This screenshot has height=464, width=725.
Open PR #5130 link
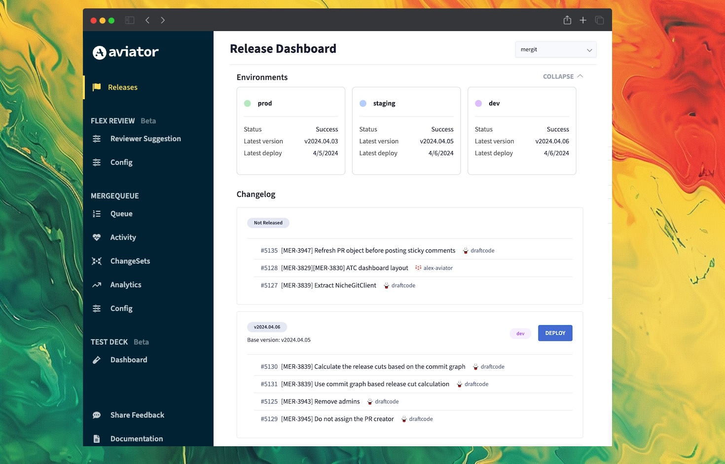click(x=269, y=367)
